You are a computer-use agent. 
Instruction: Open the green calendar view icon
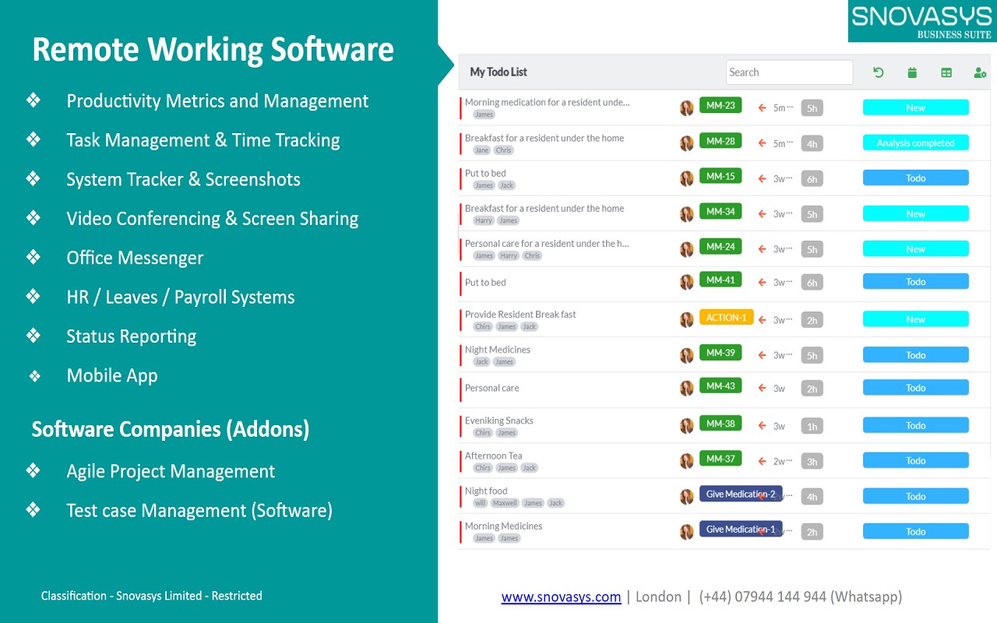click(912, 72)
